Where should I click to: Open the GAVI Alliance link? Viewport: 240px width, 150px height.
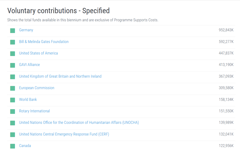click(x=29, y=65)
